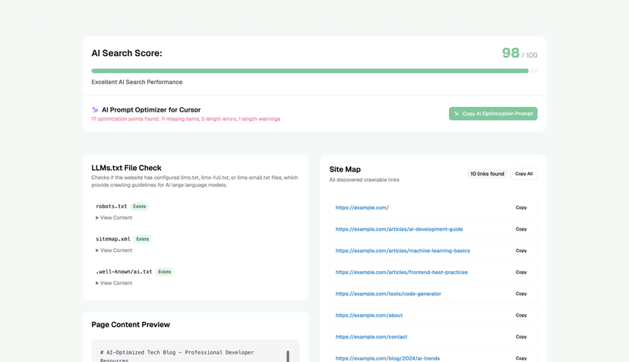Click the sparkle icon beside AI Prompt Optimizer
Screen dimensions: 629x362
pyautogui.click(x=95, y=110)
